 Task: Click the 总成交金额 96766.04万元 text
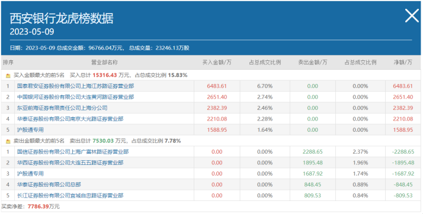coord(90,48)
